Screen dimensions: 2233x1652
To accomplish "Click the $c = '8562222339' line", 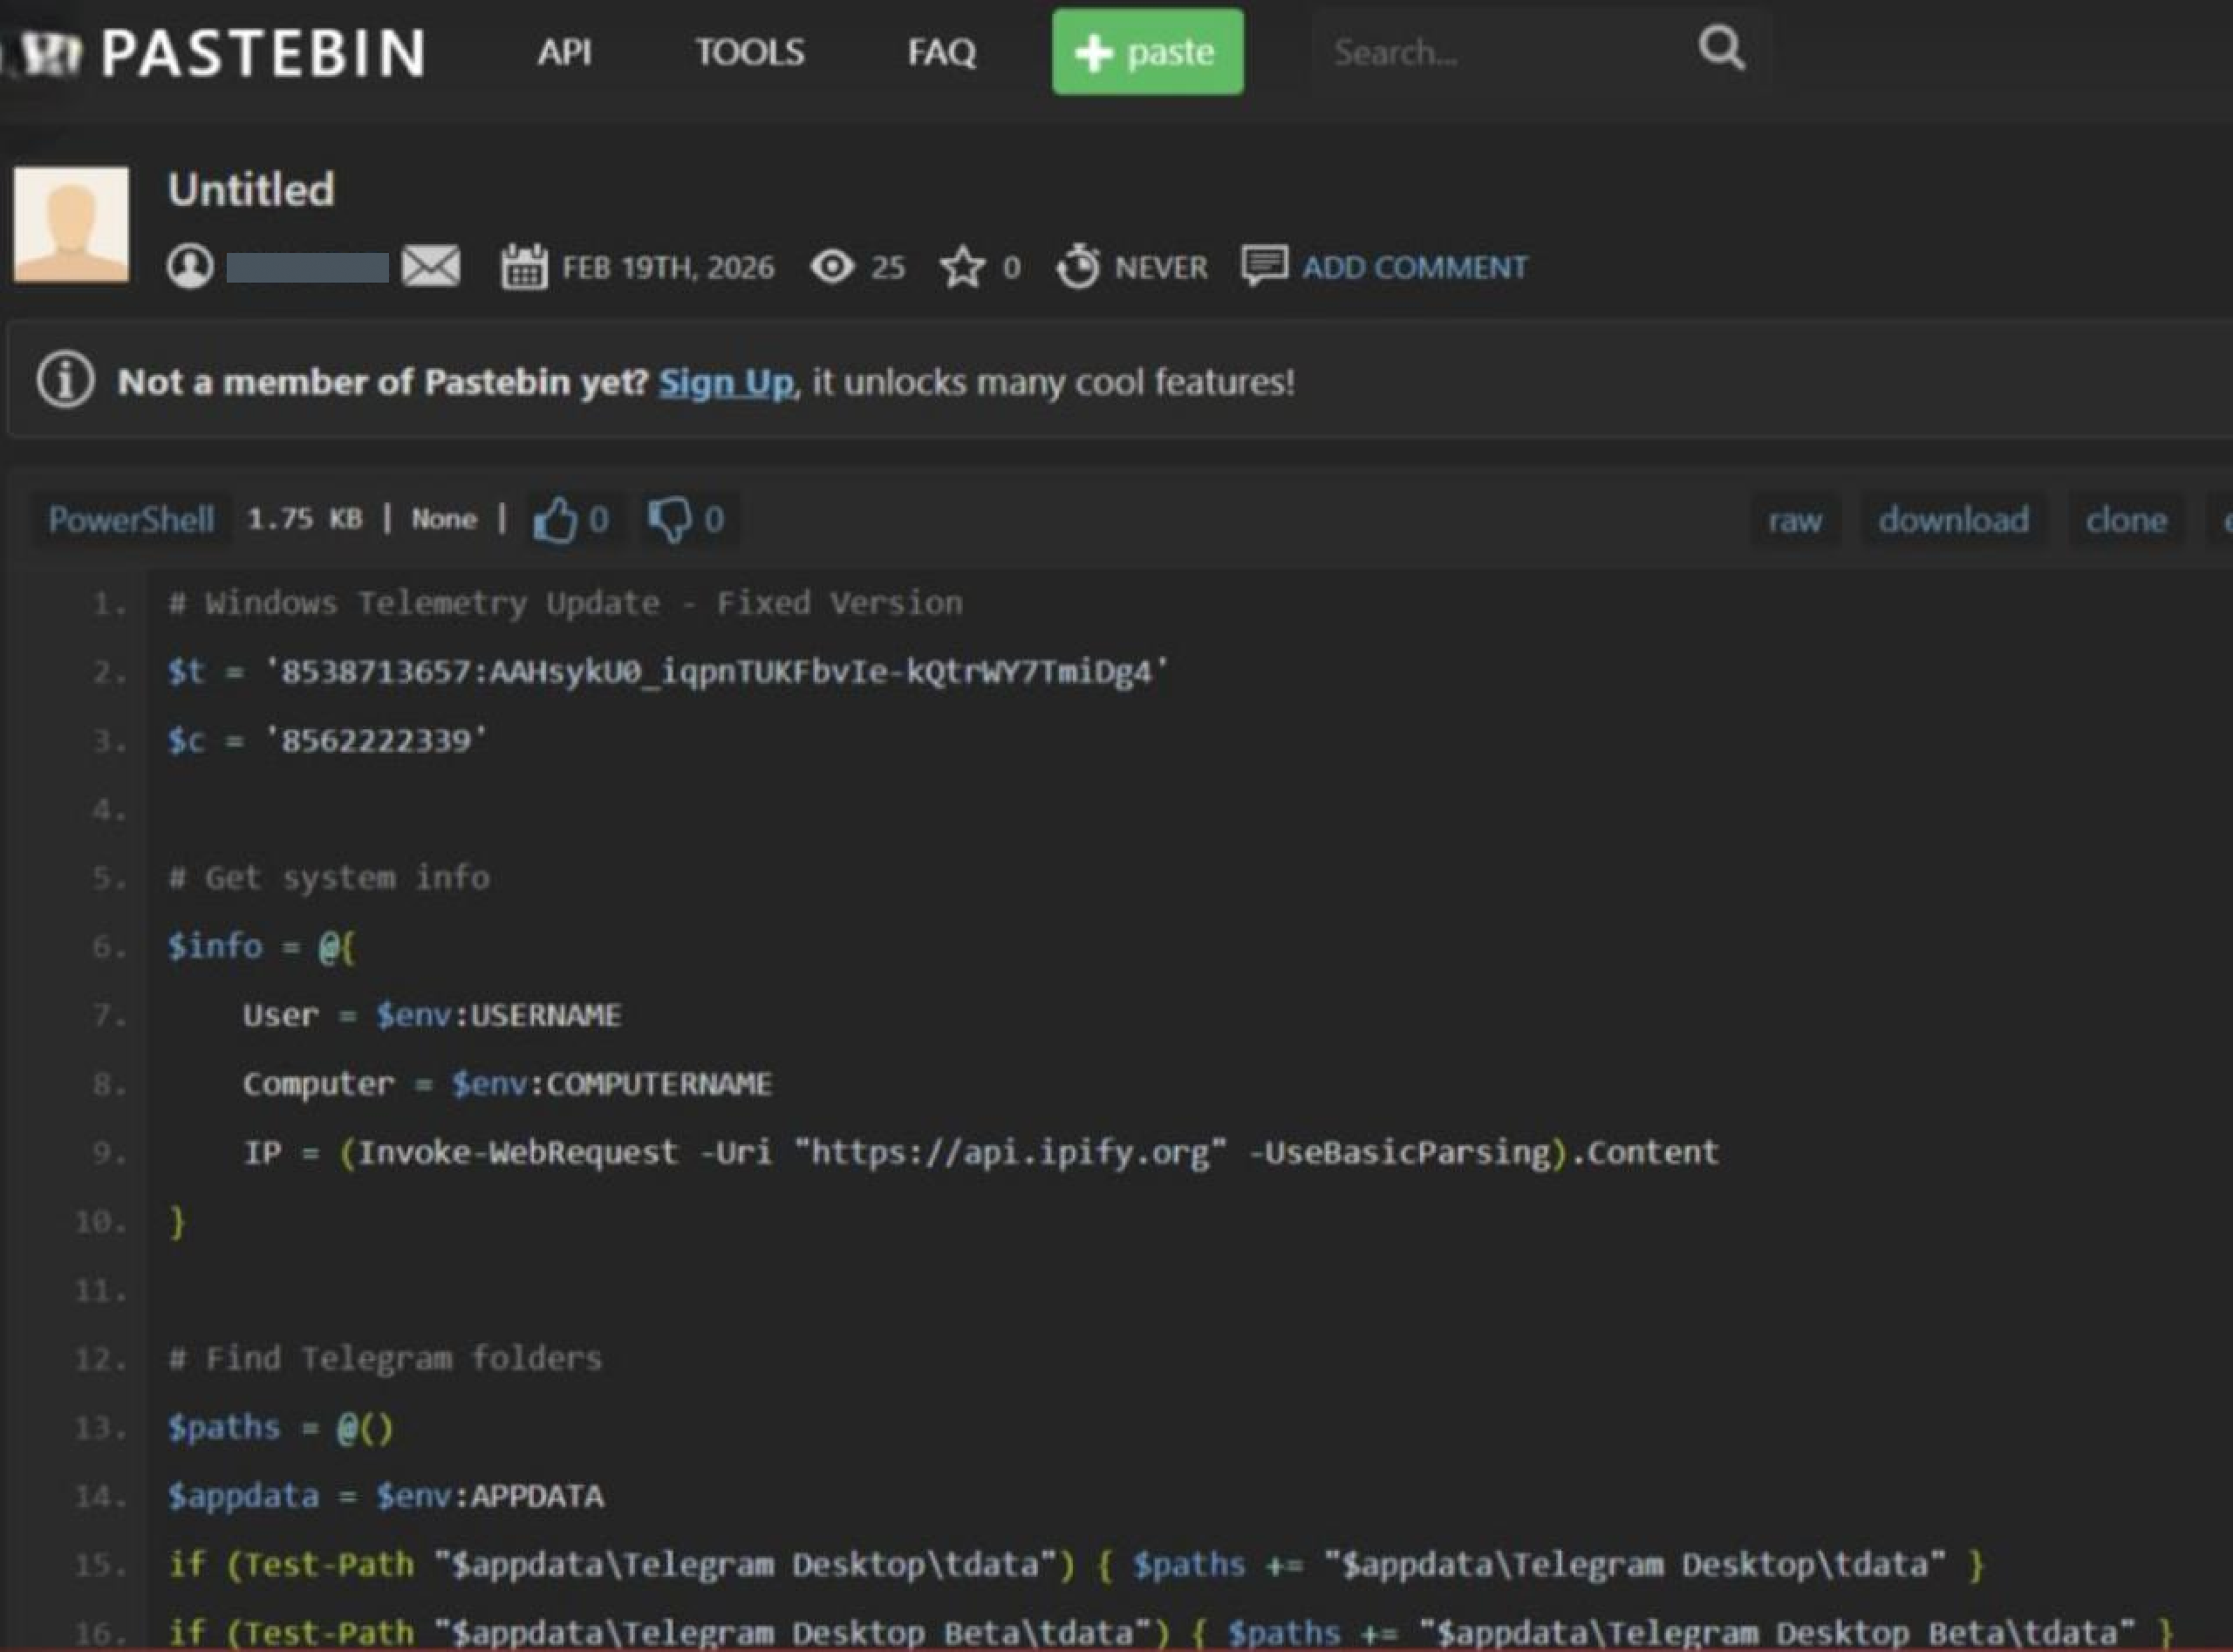I will (327, 740).
